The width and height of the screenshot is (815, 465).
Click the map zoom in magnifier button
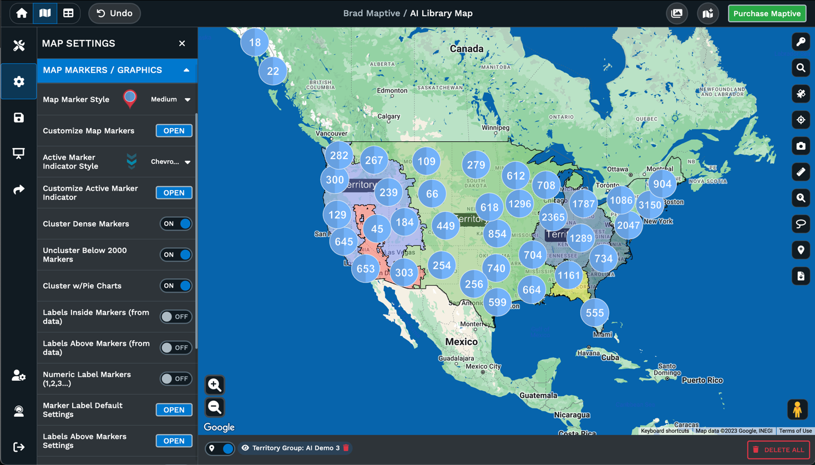215,385
